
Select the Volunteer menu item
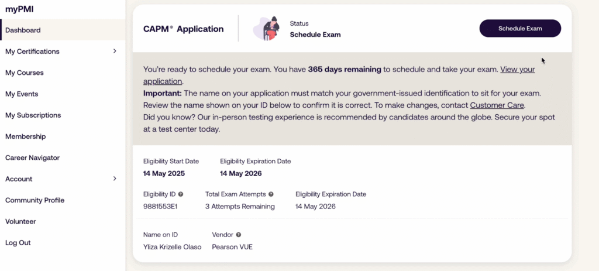point(20,222)
